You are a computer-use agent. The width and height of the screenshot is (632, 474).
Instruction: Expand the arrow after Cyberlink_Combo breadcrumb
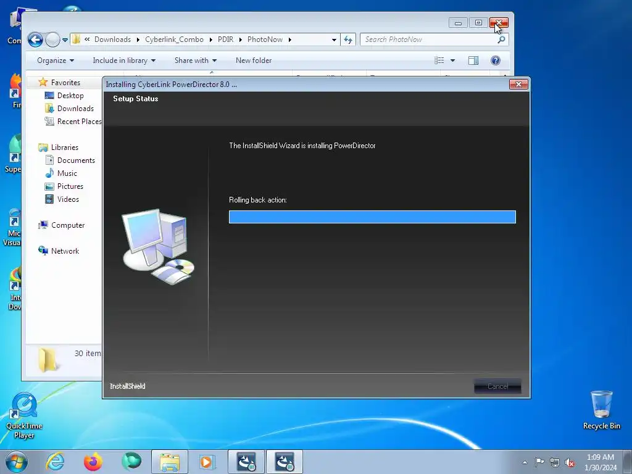211,39
